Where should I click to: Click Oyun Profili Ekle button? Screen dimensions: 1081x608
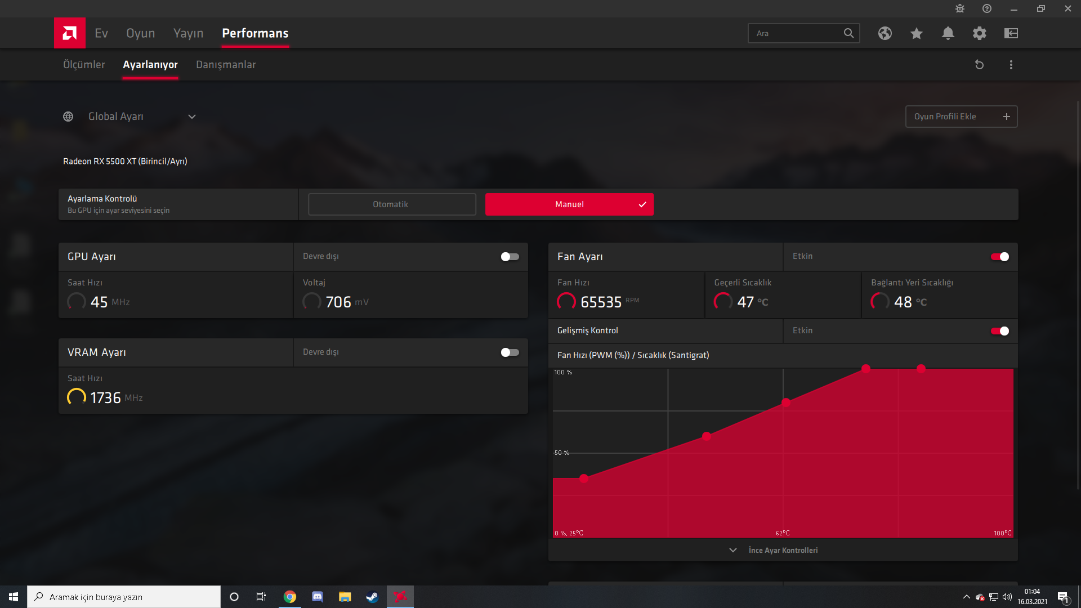[961, 117]
